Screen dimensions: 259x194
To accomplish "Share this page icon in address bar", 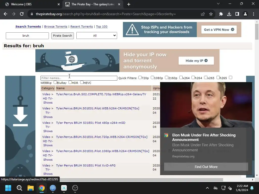I will click(203, 14).
